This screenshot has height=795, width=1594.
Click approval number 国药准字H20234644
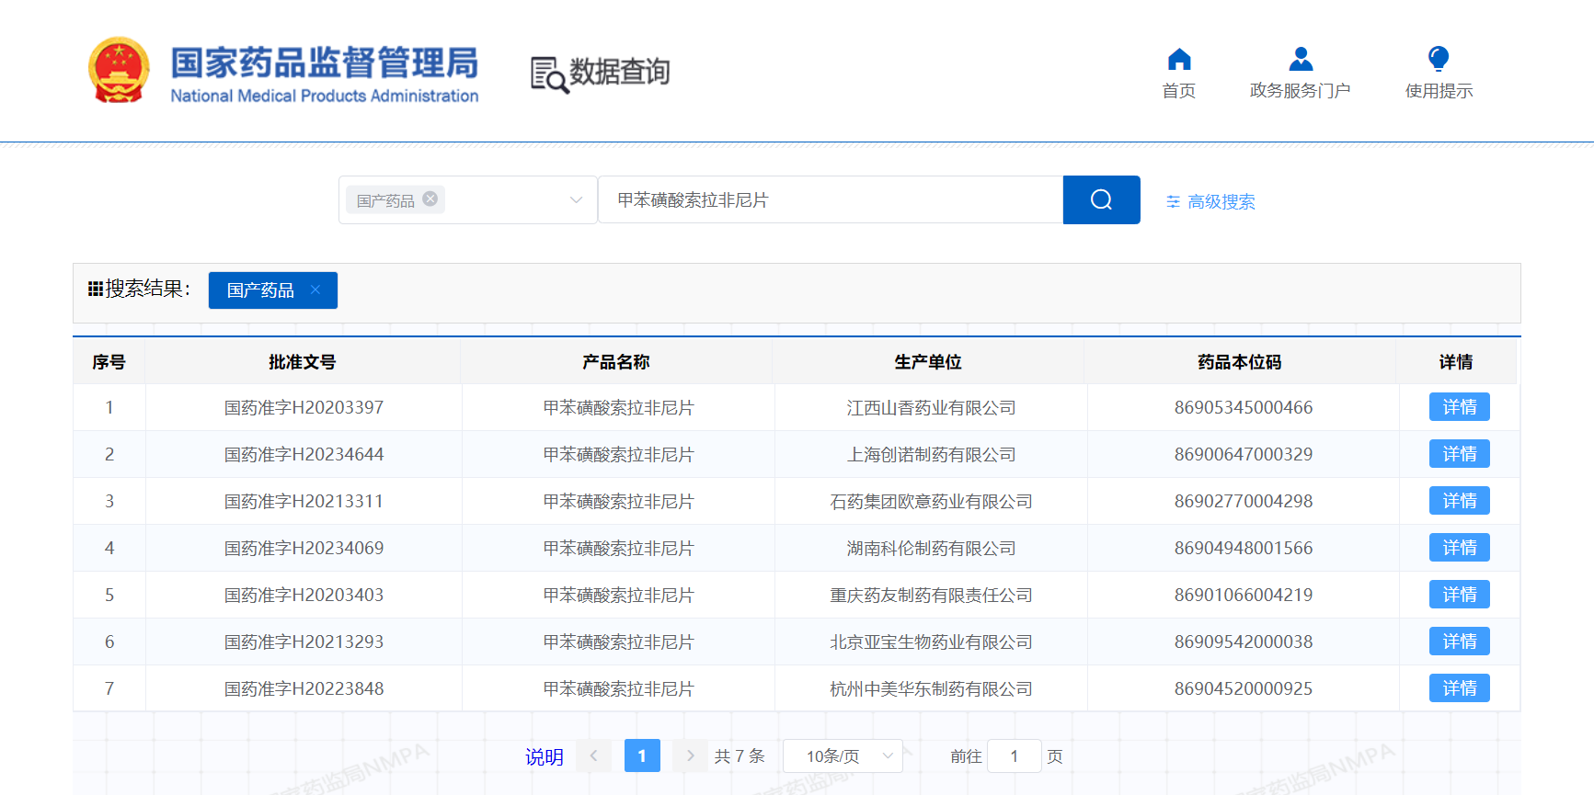[304, 454]
